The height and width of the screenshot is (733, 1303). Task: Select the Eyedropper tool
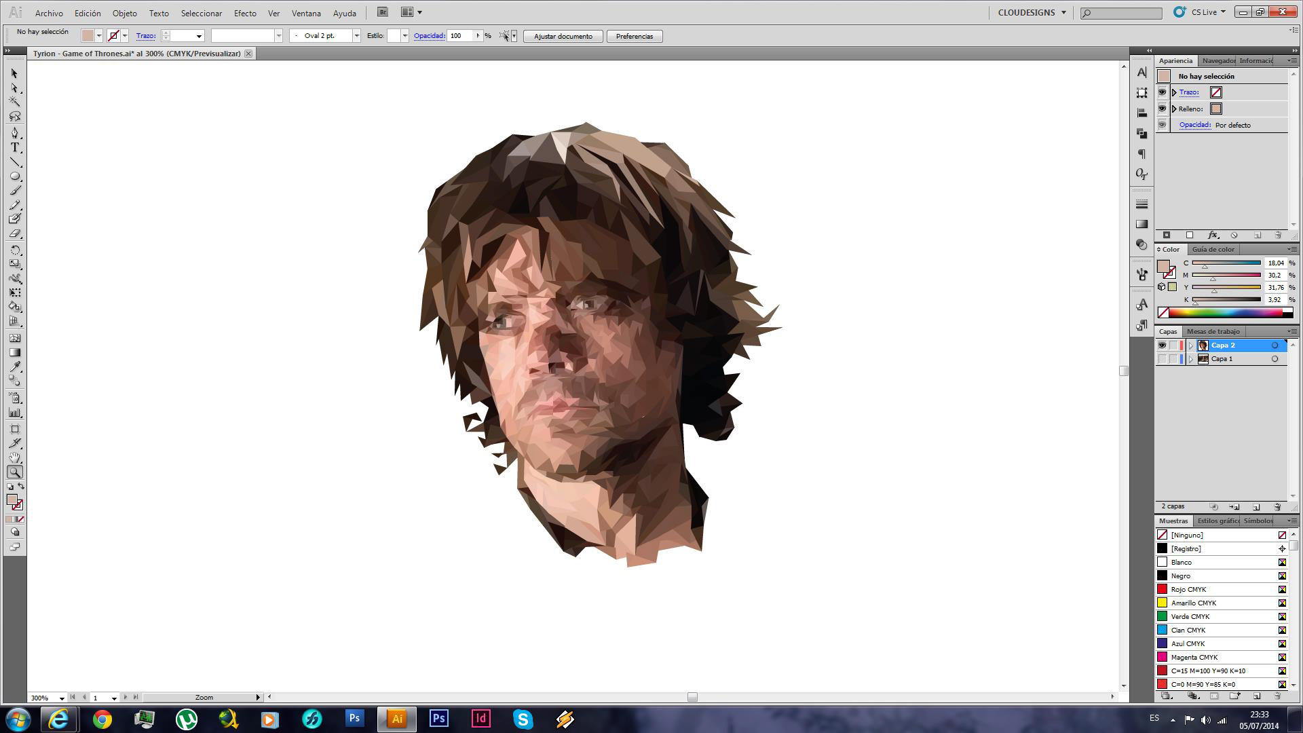click(x=15, y=367)
